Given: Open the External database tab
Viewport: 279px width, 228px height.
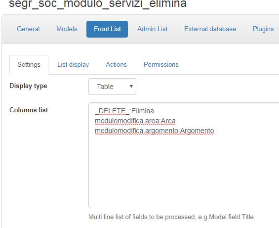Looking at the screenshot, I should pos(210,29).
